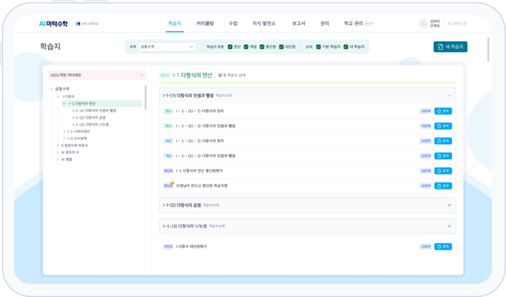This screenshot has height=297, width=506.
Task: Click the 마타고등학교 school logo
Action: click(87, 24)
